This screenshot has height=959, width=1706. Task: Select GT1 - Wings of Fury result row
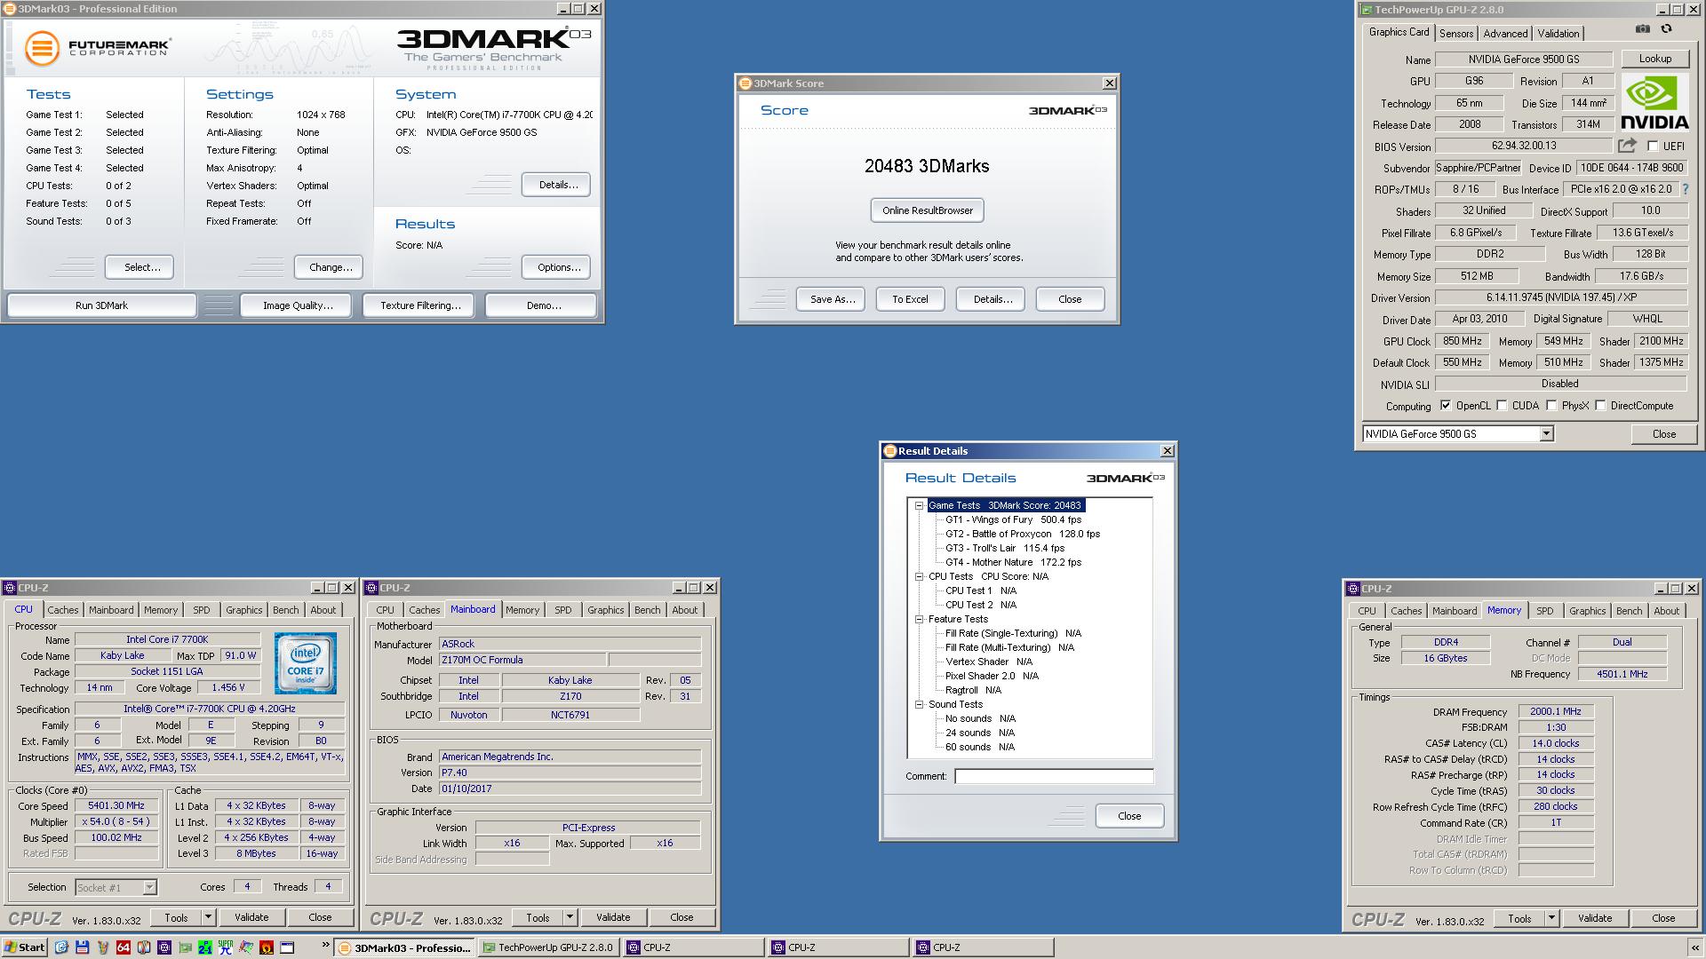1013,519
